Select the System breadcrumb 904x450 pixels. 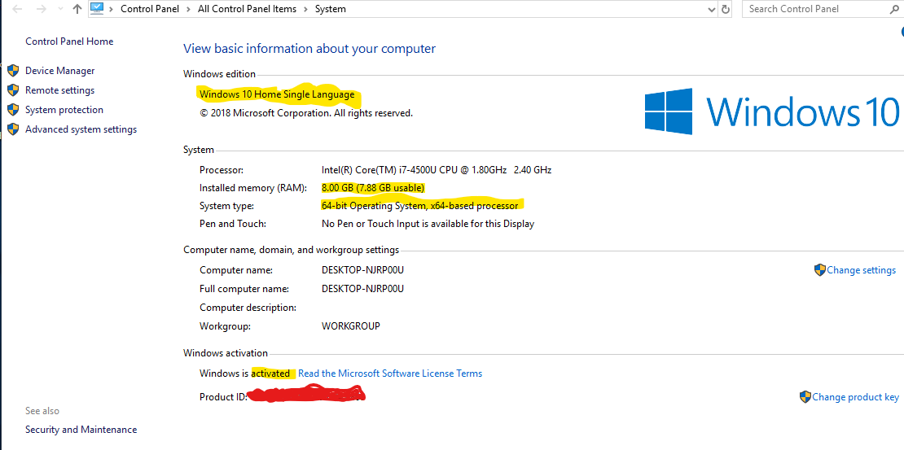coord(331,9)
